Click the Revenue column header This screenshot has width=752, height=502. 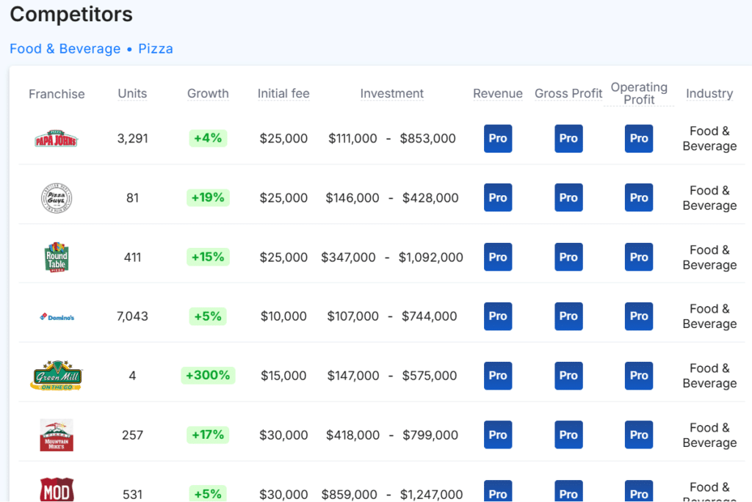click(x=498, y=93)
